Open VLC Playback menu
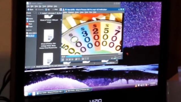181x102 pixels. pos(71,12)
